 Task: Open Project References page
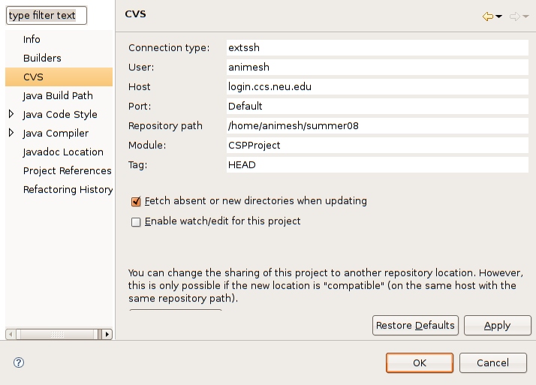pos(67,170)
